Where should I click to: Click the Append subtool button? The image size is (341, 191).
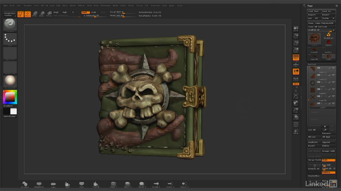[x=329, y=142]
